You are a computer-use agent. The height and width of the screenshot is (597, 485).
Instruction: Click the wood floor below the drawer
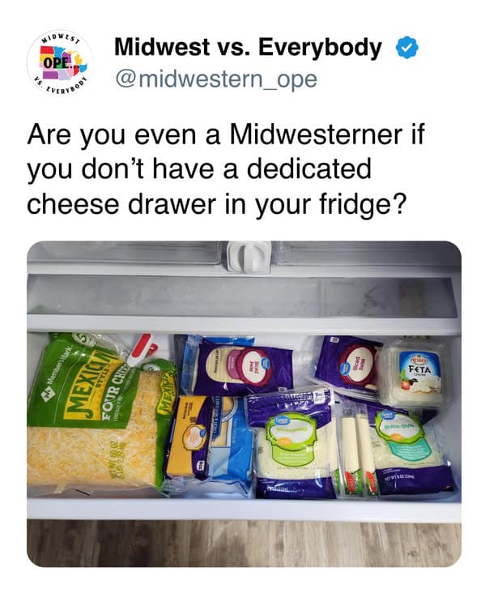pos(244,543)
